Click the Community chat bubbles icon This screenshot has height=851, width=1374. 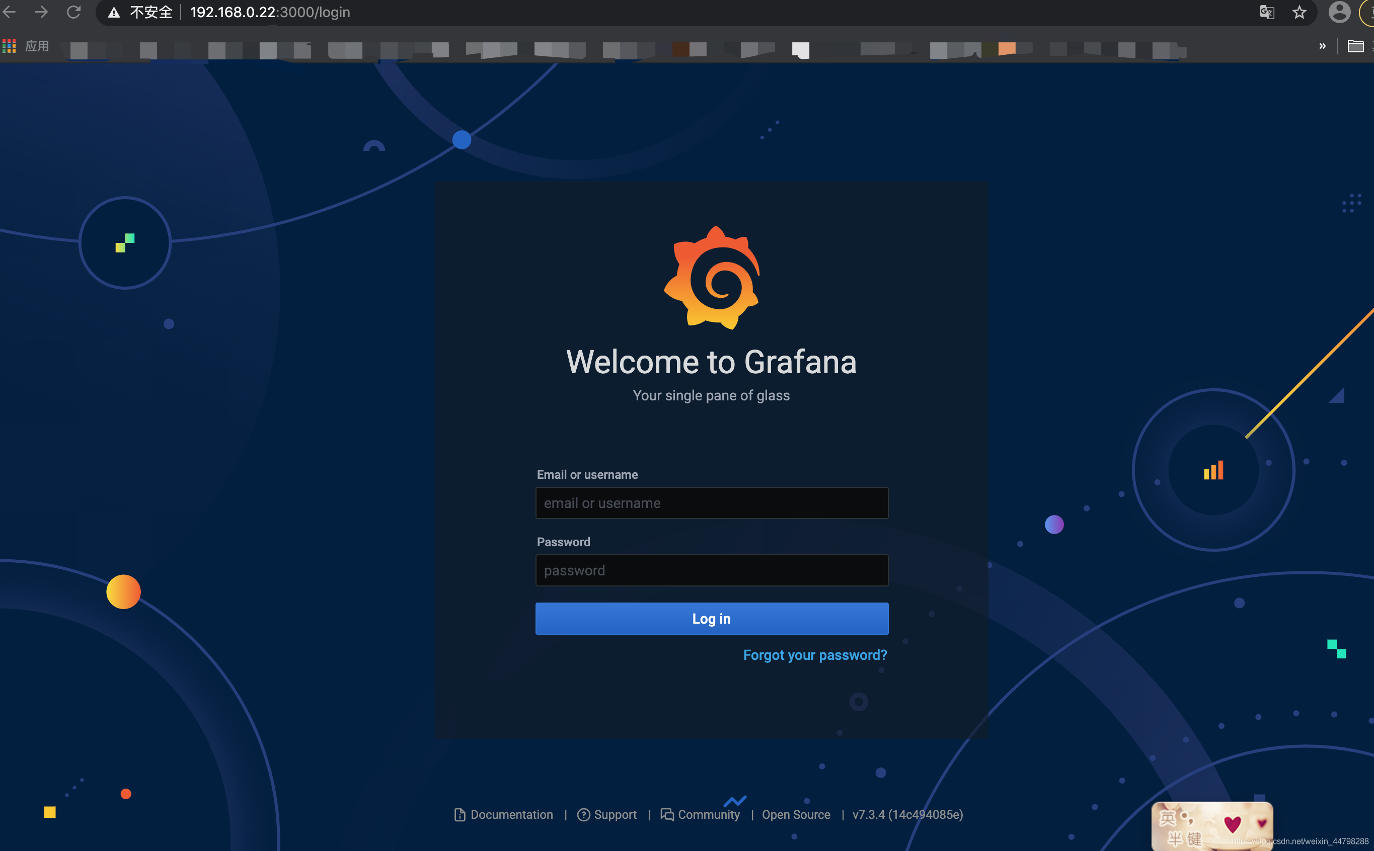pyautogui.click(x=667, y=814)
